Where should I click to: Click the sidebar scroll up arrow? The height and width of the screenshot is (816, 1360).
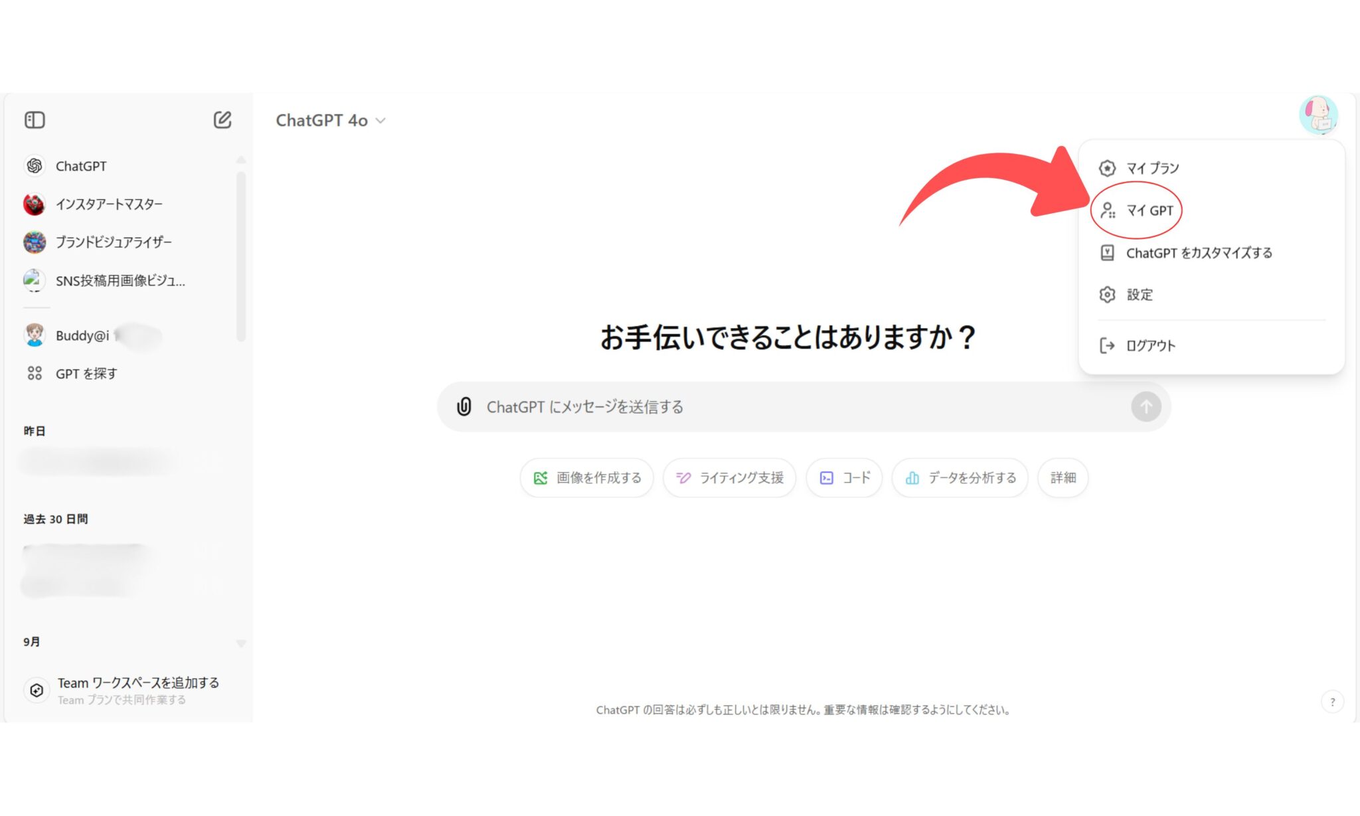click(241, 160)
